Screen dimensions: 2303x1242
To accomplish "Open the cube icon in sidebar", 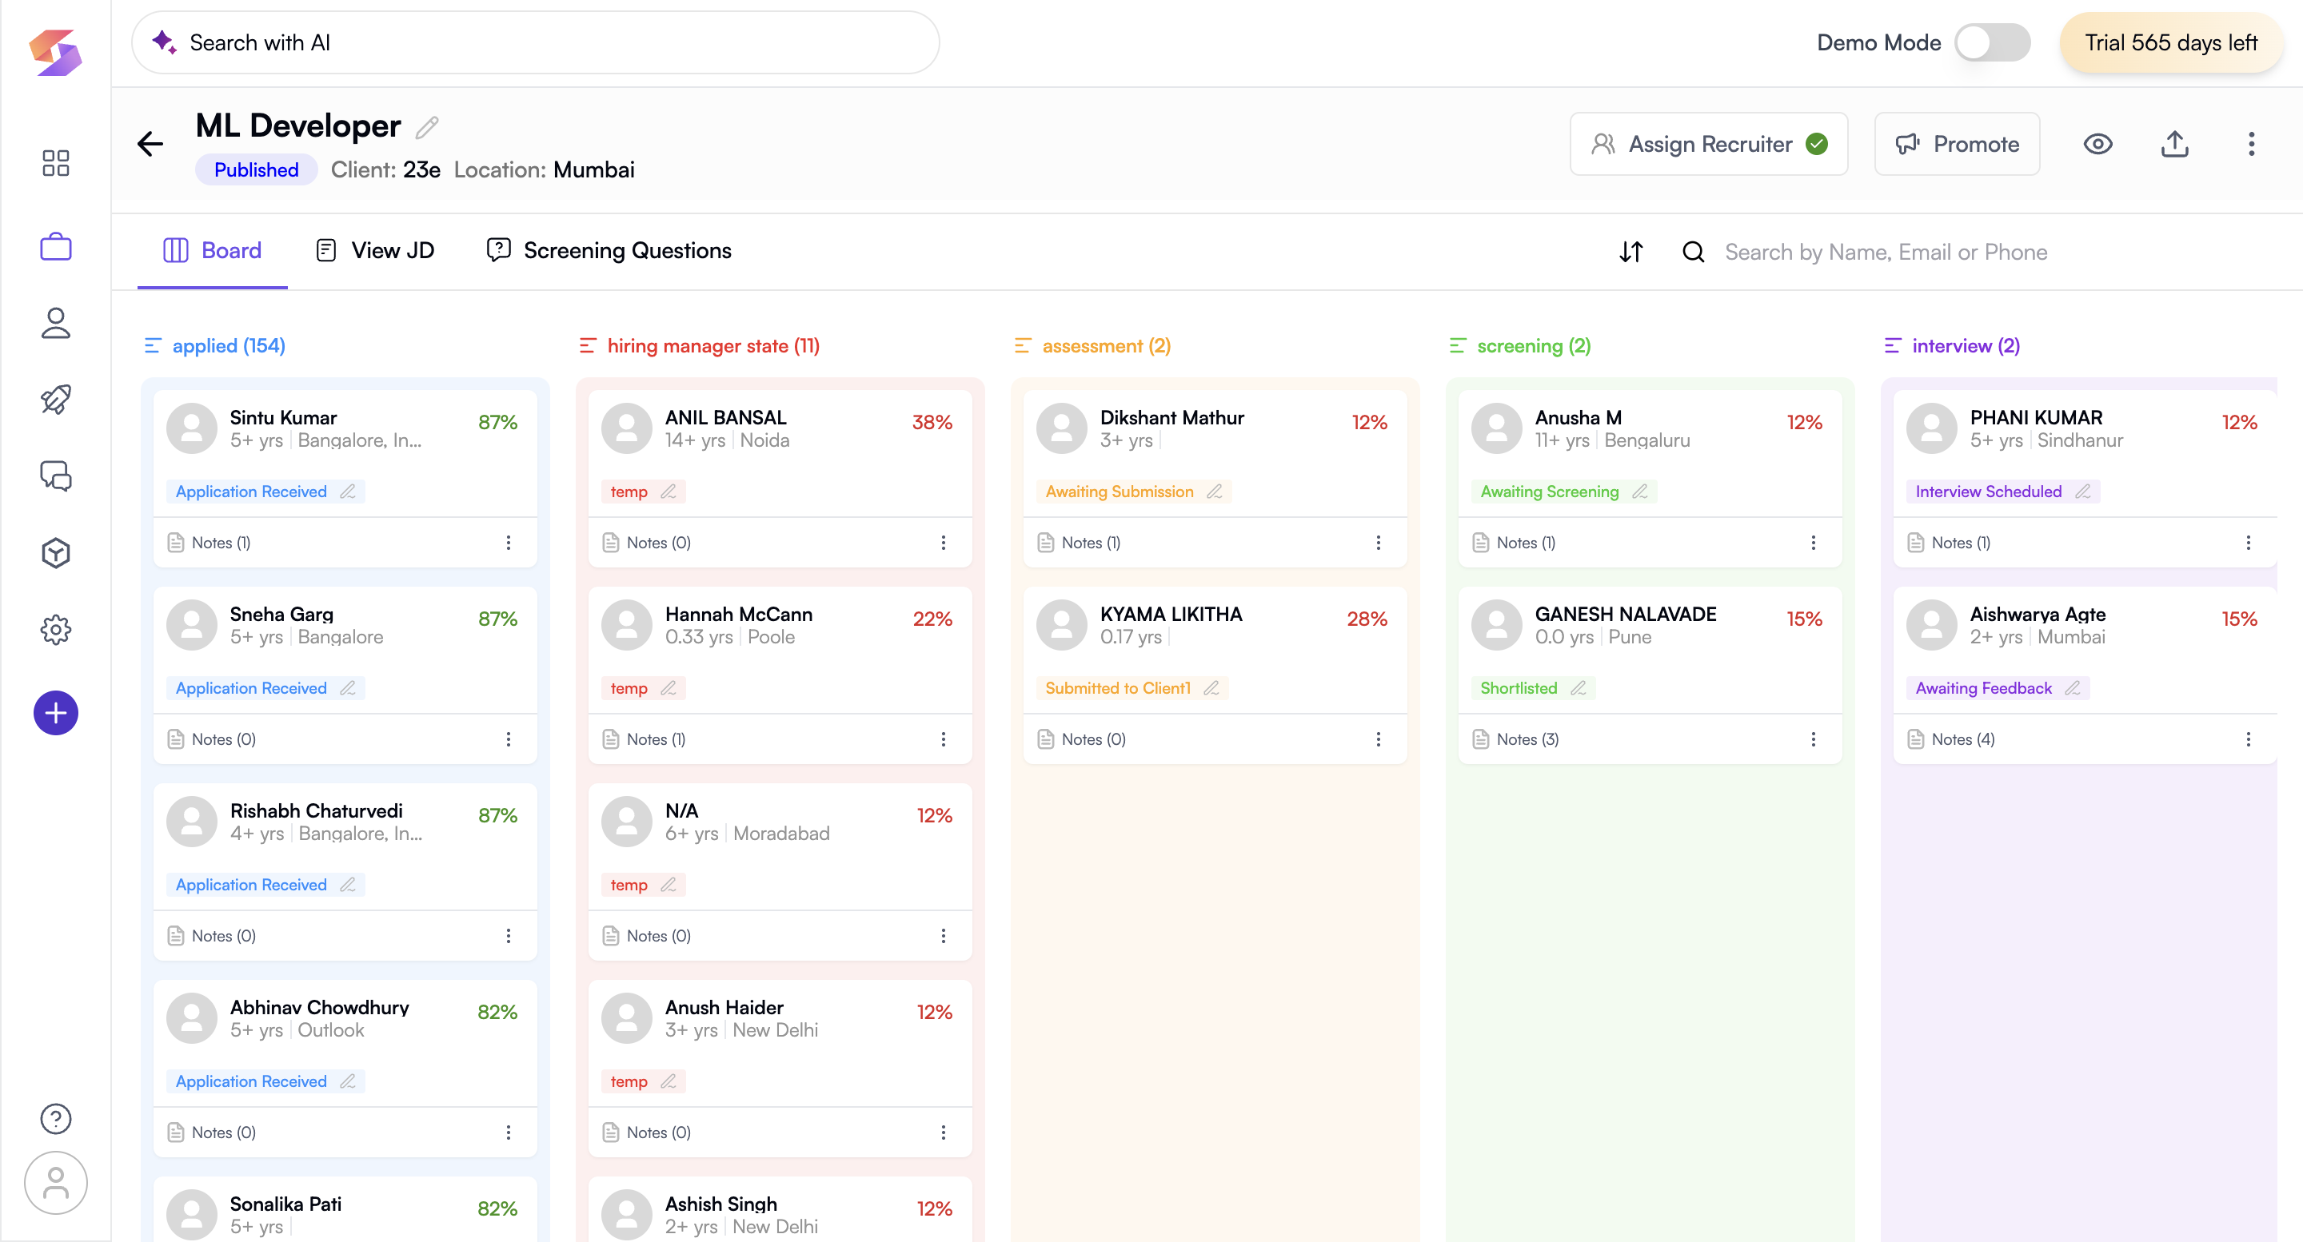I will pyautogui.click(x=55, y=553).
